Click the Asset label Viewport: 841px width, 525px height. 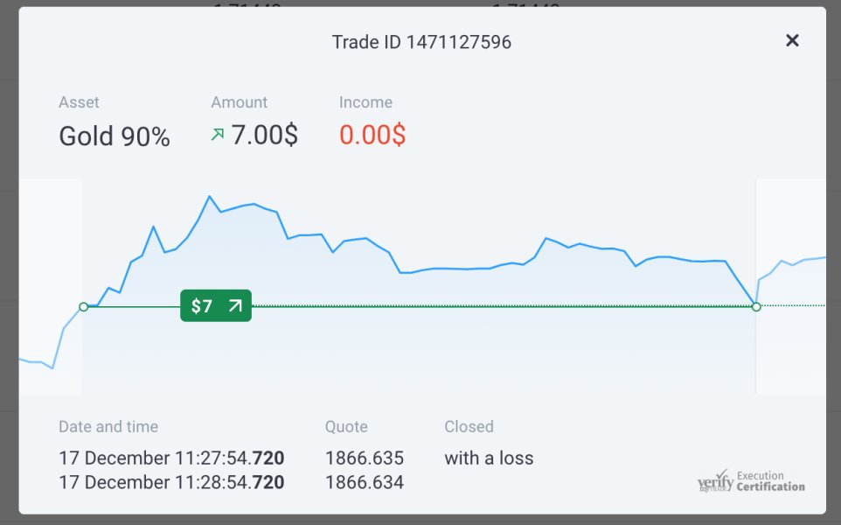click(79, 102)
